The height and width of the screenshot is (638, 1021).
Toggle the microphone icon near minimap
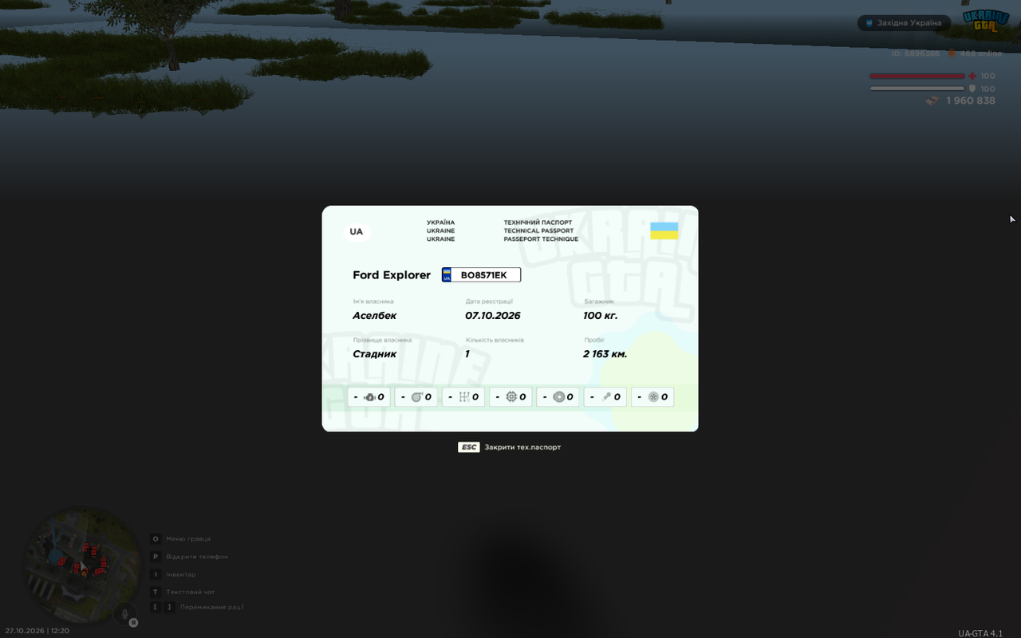[124, 615]
